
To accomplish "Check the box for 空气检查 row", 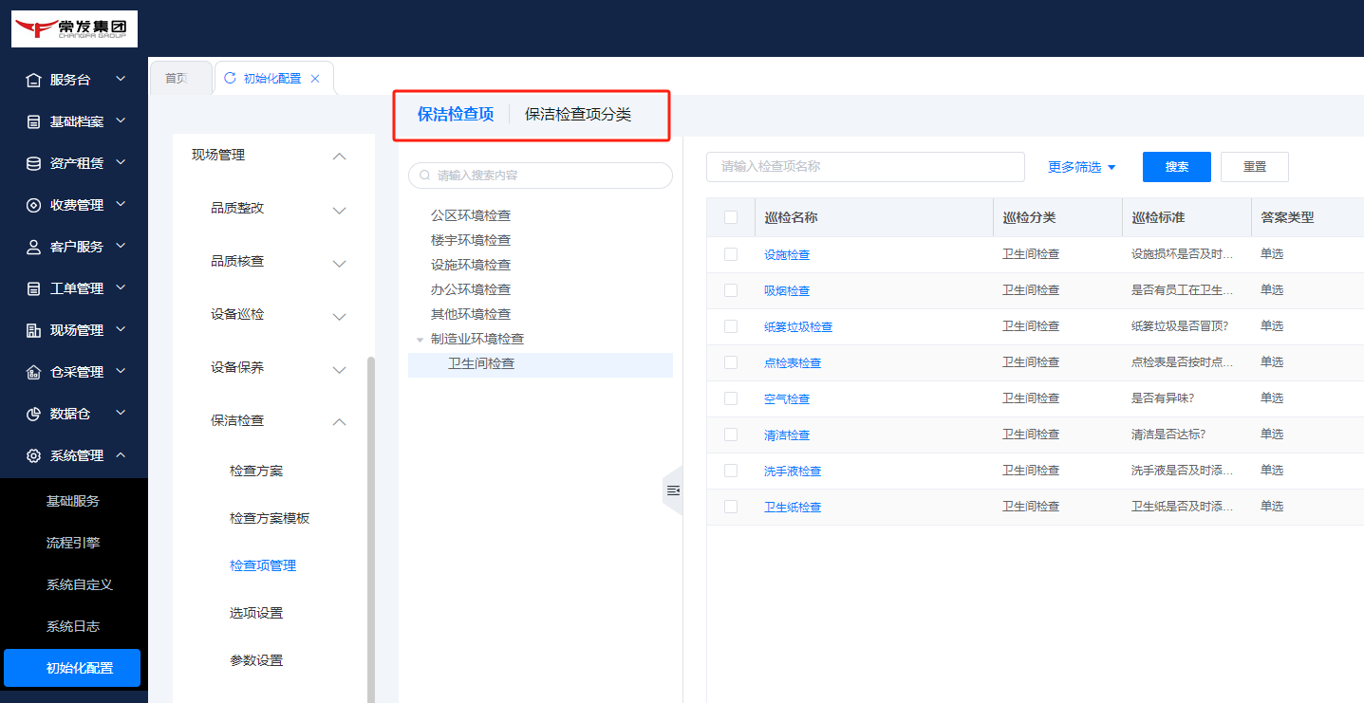I will click(731, 398).
